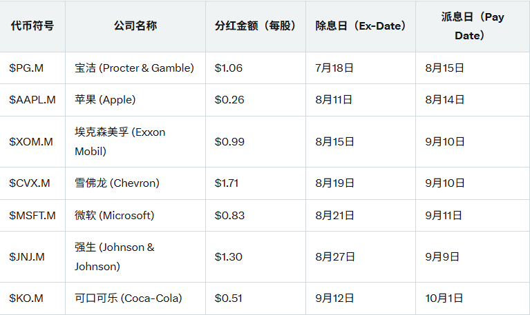Click the 除息日 (Ex-Date) column header
Viewport: 530px width, 315px height.
pos(361,26)
